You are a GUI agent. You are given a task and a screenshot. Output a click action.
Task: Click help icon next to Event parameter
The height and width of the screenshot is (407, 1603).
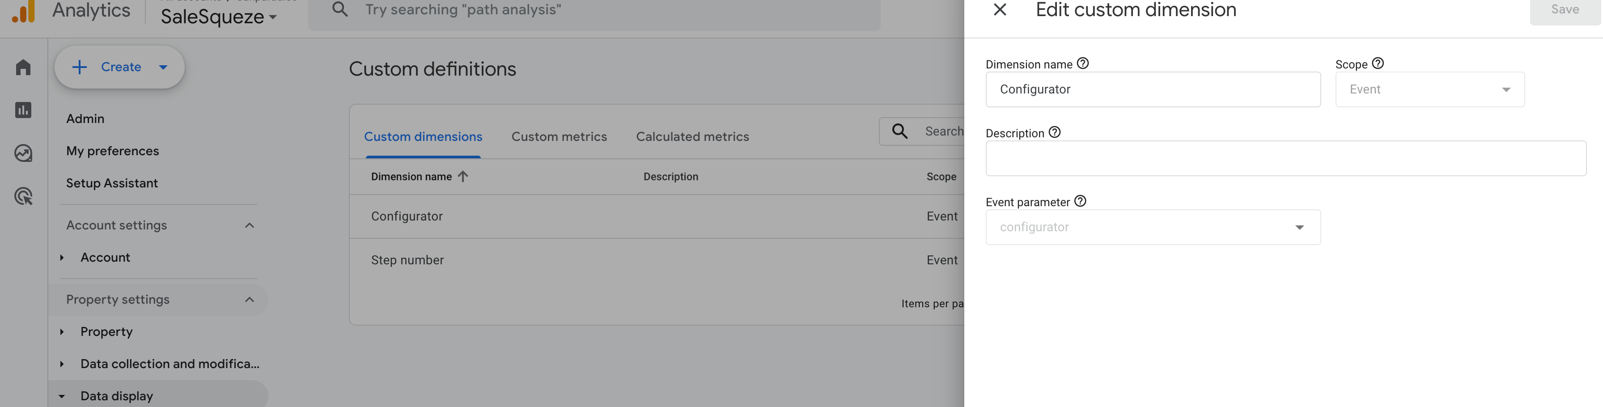pyautogui.click(x=1080, y=201)
